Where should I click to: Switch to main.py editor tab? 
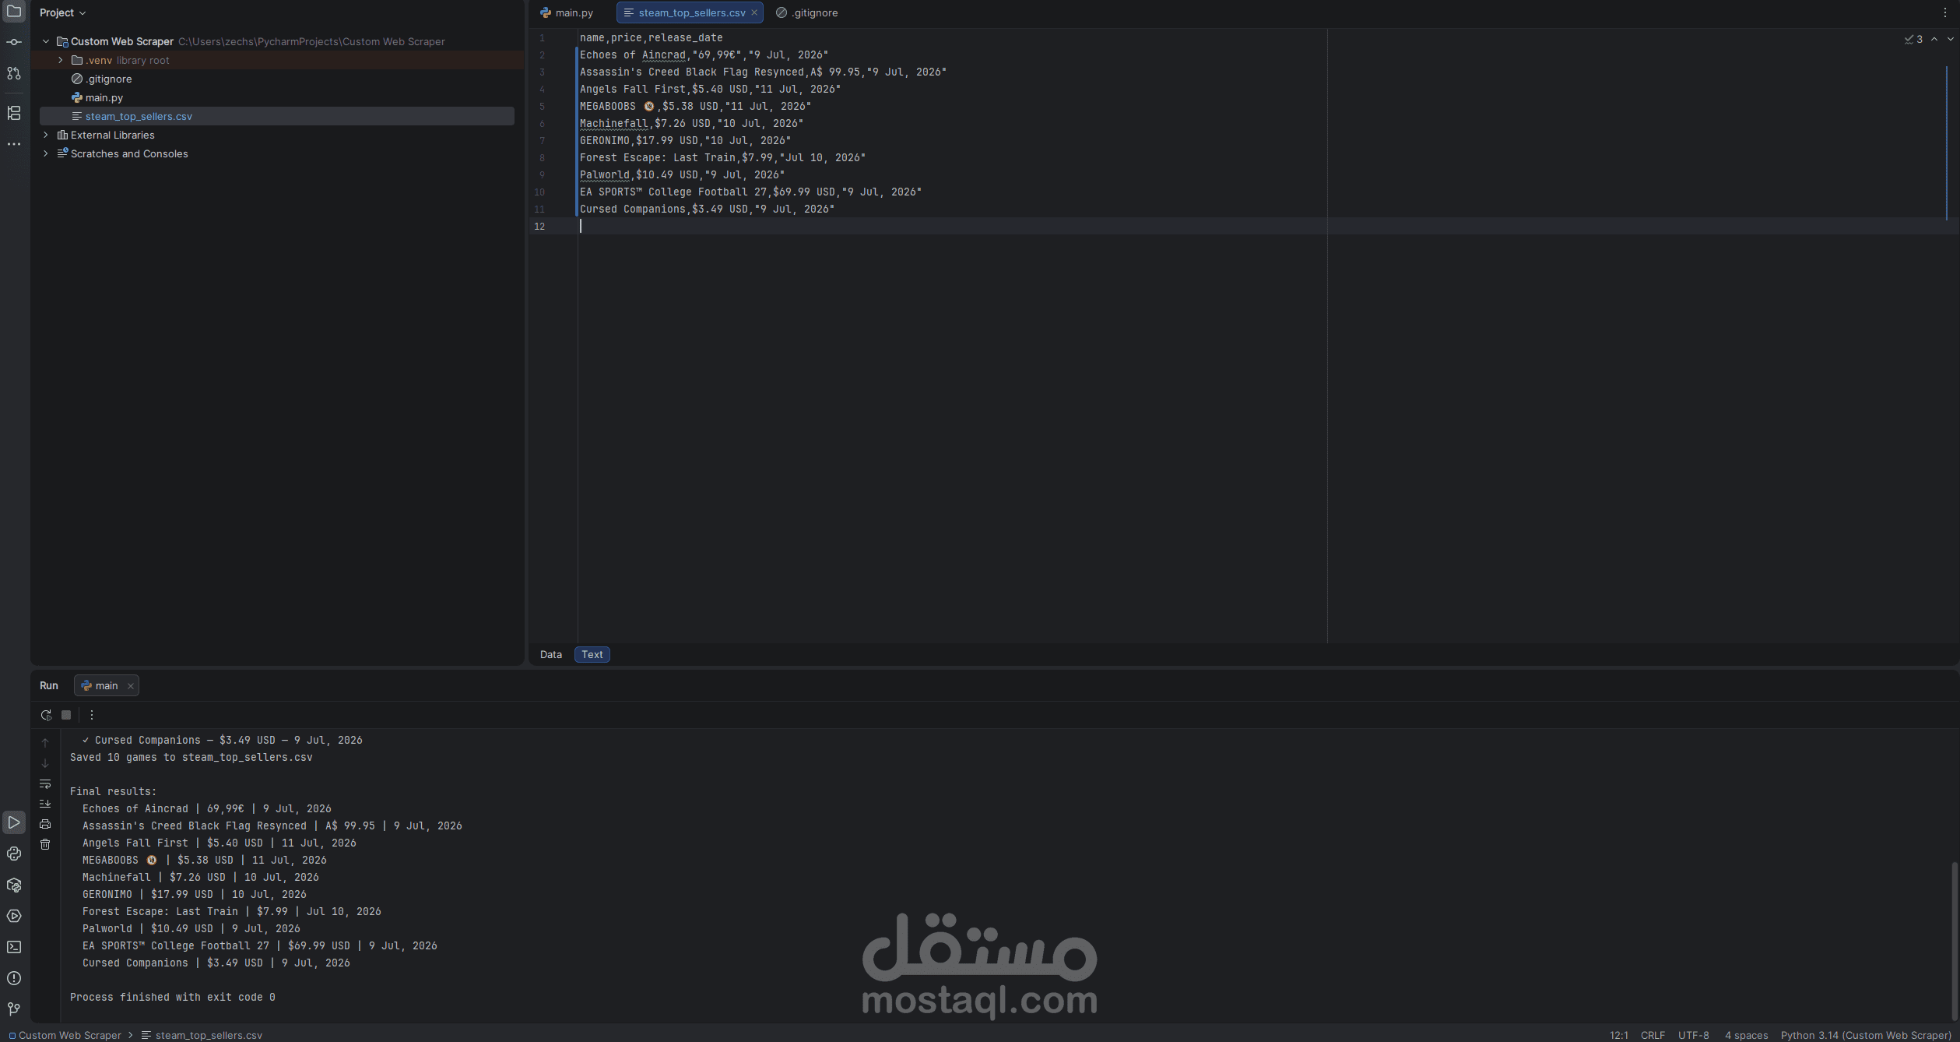(x=567, y=12)
